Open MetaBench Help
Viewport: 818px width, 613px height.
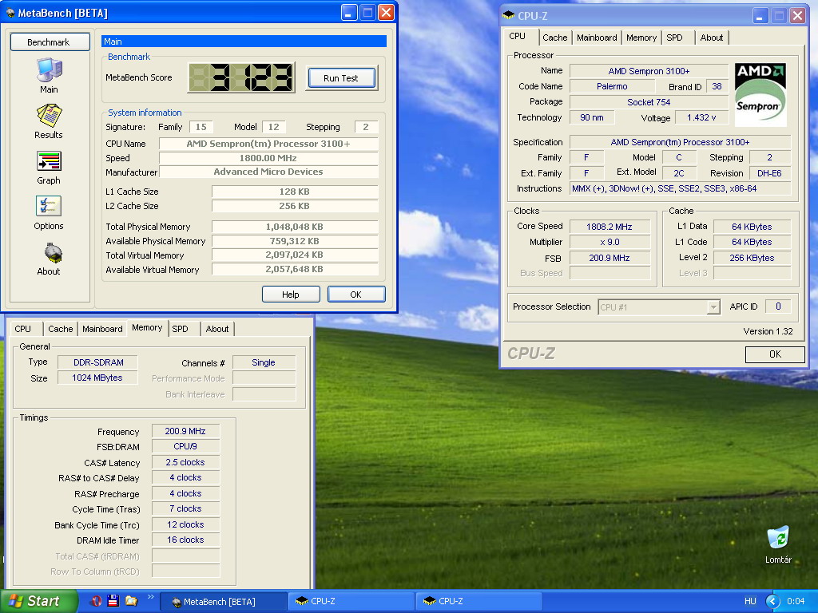click(291, 295)
